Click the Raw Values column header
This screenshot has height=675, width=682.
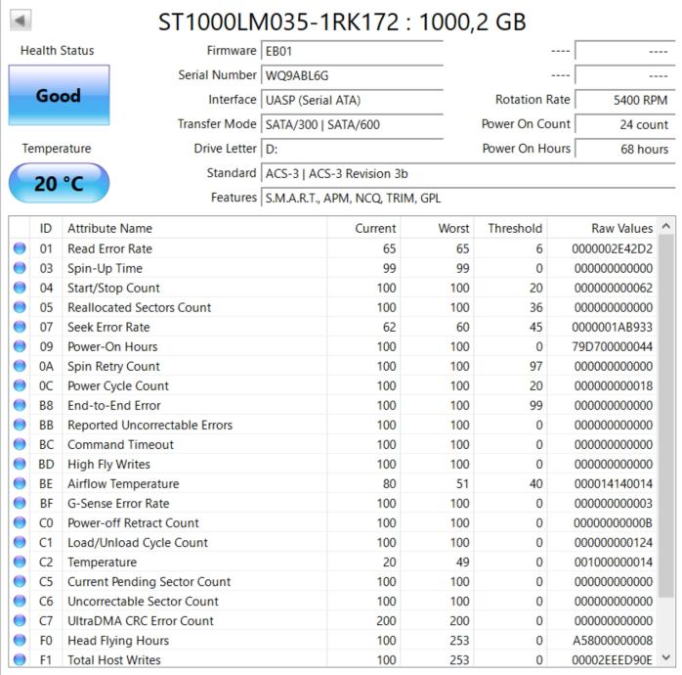tap(621, 228)
